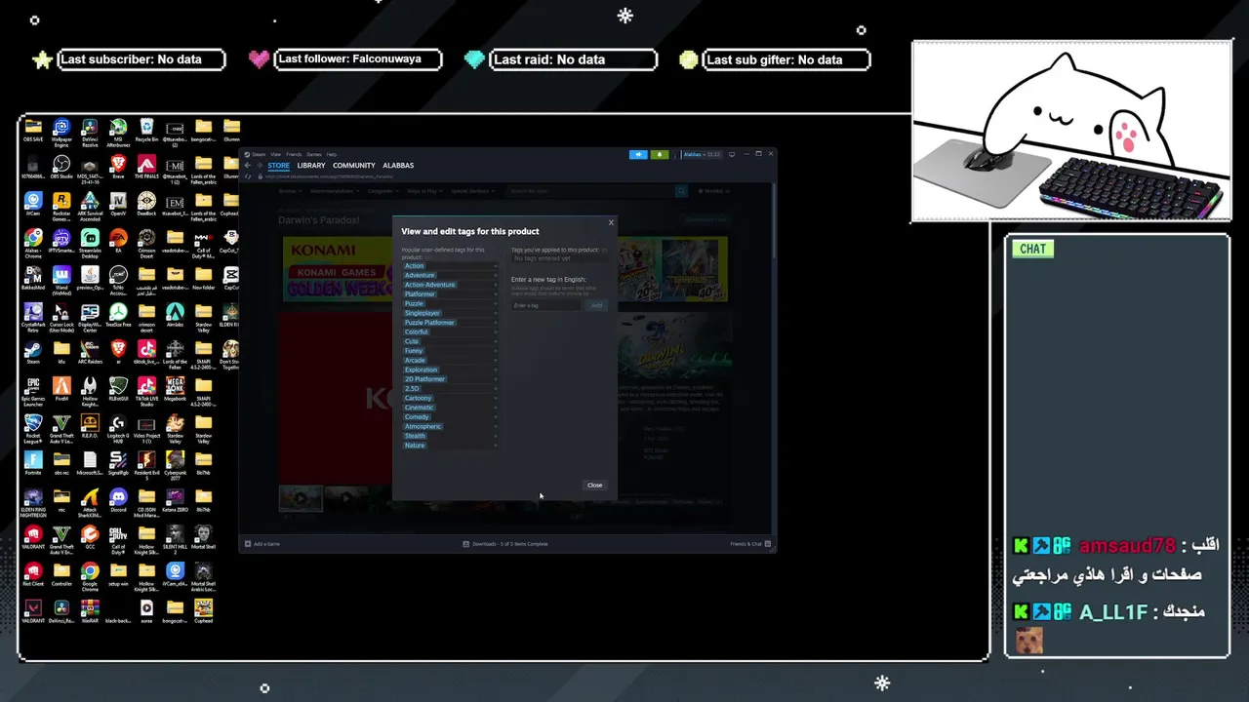Focus the Enter a tag input field
Viewport: 1249px width, 702px height.
[545, 305]
